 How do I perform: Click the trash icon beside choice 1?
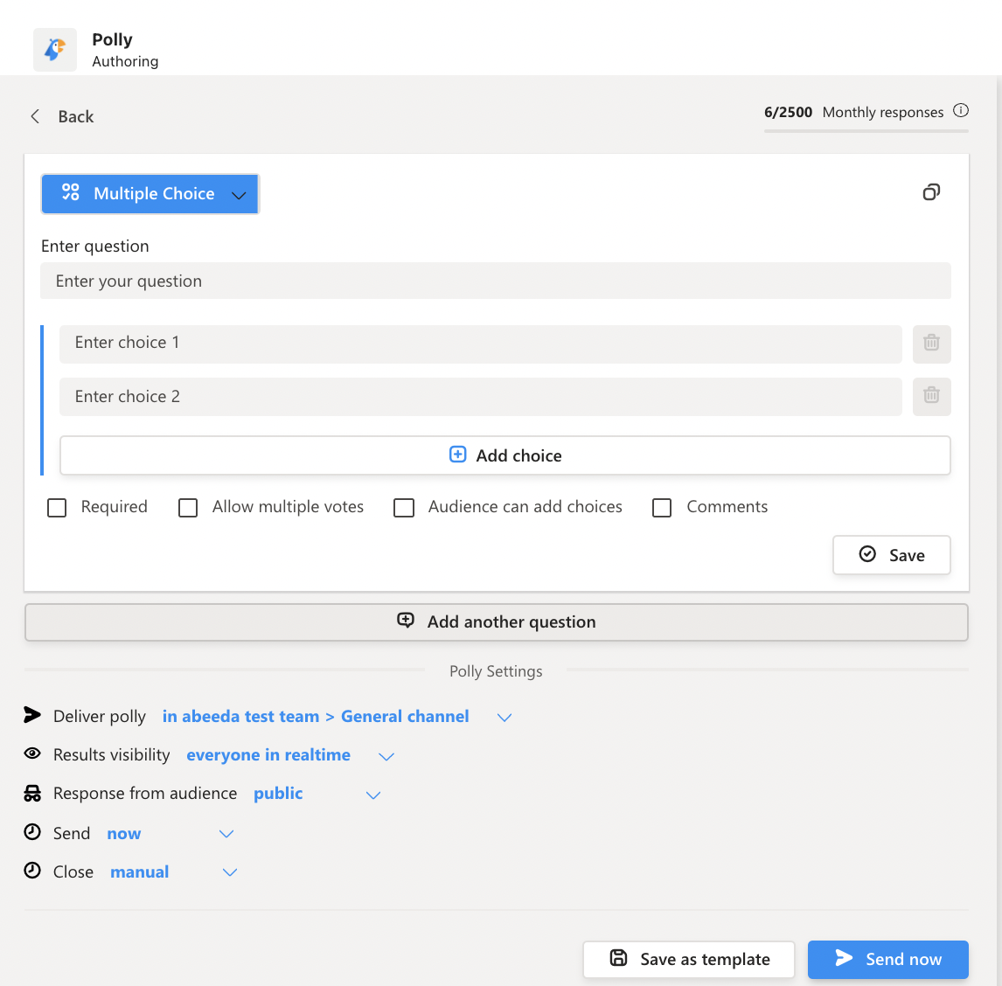931,344
